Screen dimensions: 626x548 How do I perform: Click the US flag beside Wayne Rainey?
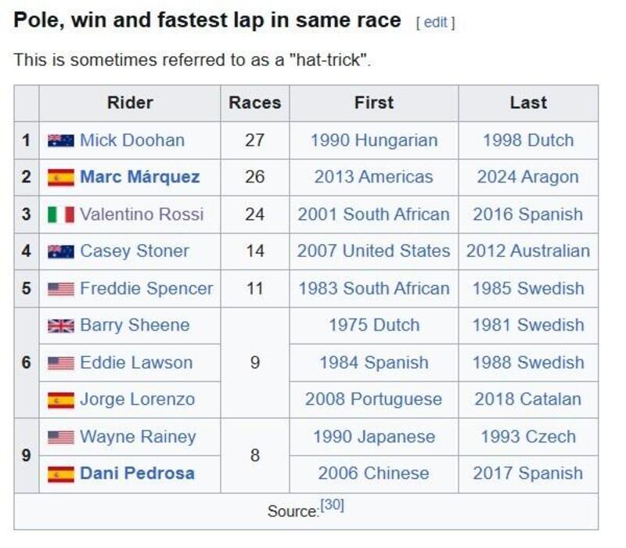[x=60, y=437]
